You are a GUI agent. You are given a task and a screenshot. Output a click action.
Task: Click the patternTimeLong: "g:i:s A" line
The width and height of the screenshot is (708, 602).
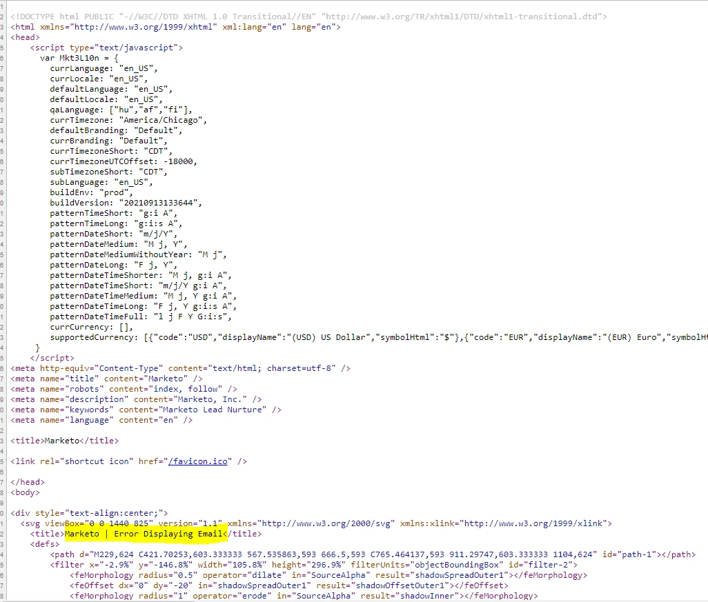click(116, 224)
